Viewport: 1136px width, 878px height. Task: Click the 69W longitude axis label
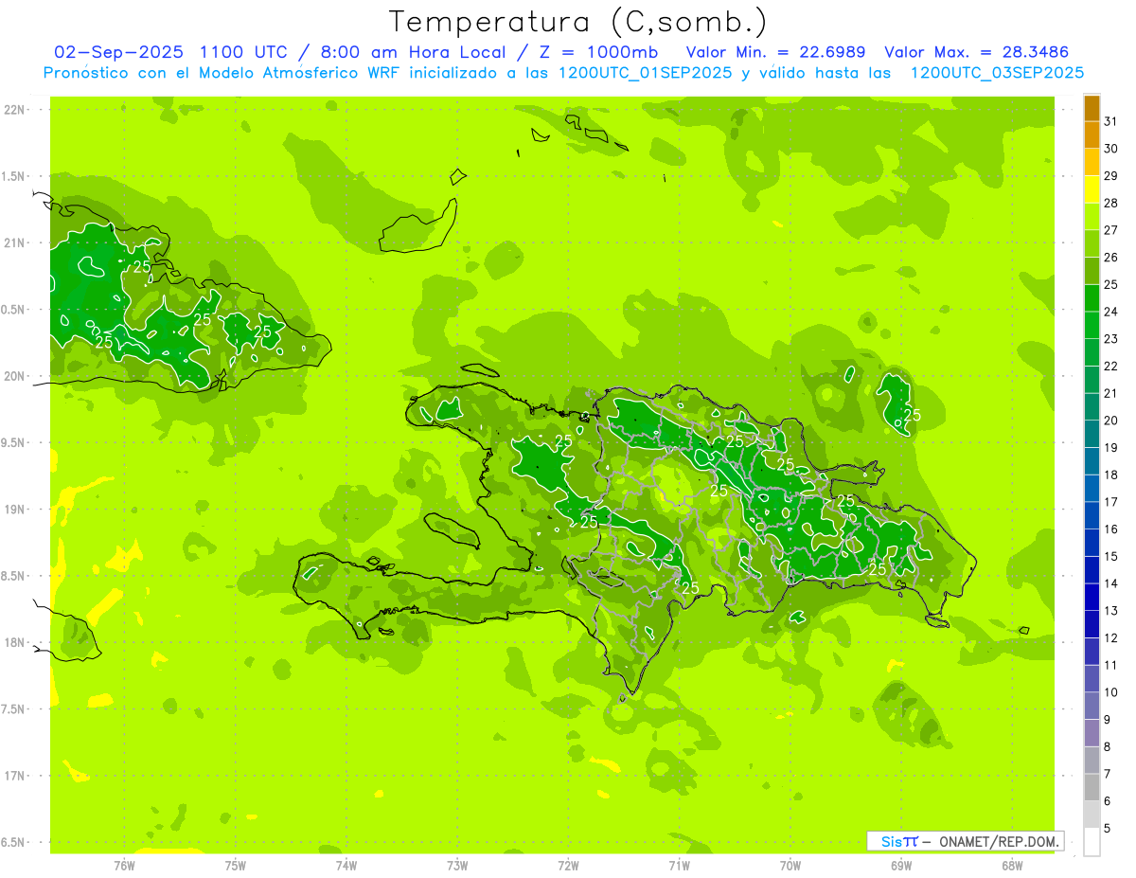click(901, 866)
